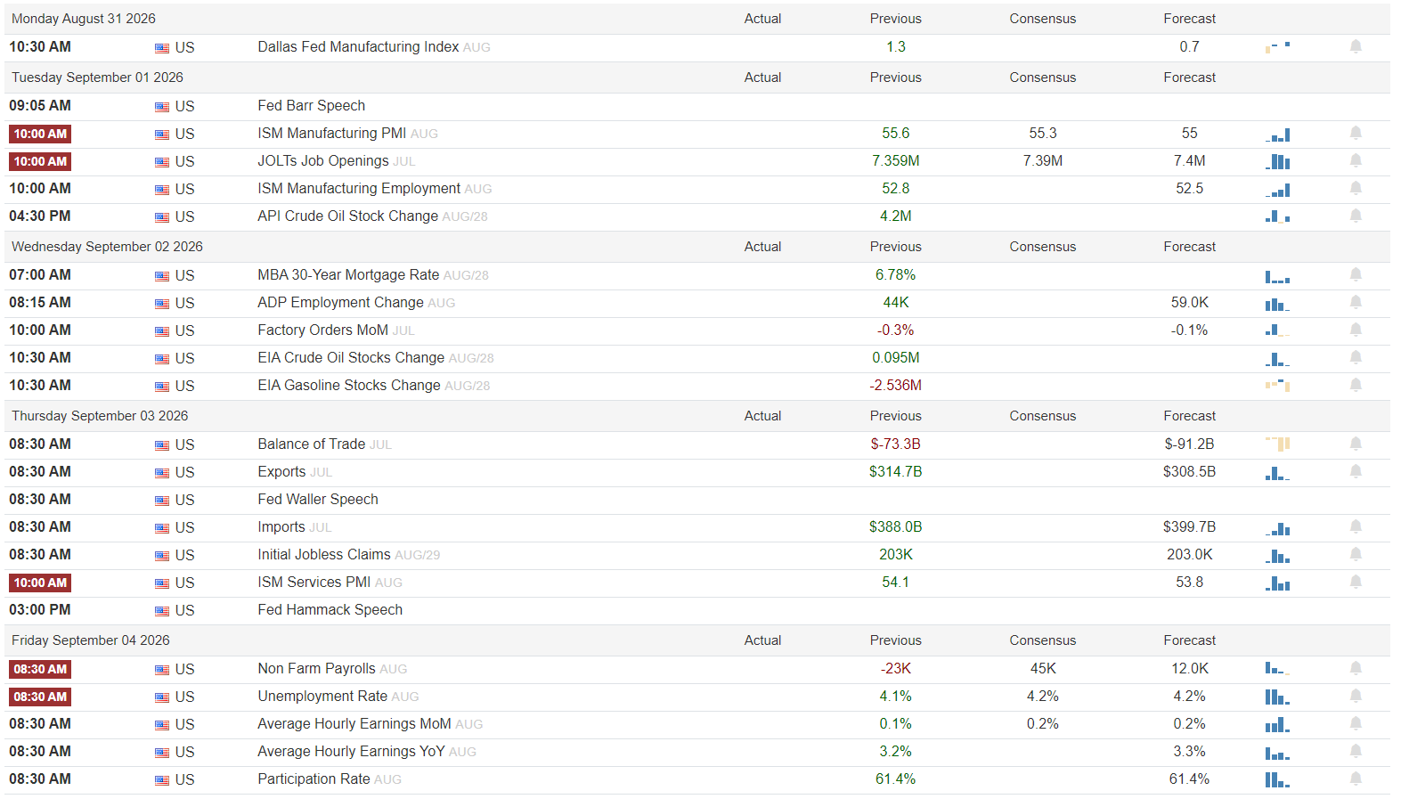Open mini chart for Dallas Fed Manufacturing Index
The height and width of the screenshot is (807, 1401).
[1277, 46]
